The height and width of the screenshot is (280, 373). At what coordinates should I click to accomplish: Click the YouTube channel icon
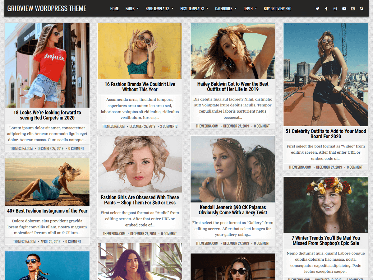[344, 8]
